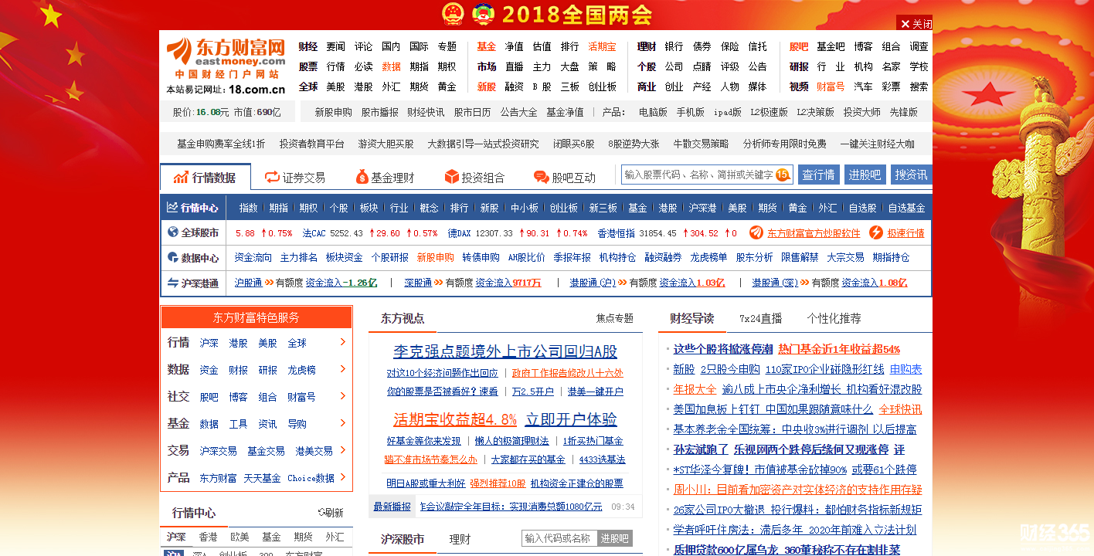The image size is (1094, 556).
Task: Click 活期宝收益超4.8% link
Action: click(x=455, y=419)
